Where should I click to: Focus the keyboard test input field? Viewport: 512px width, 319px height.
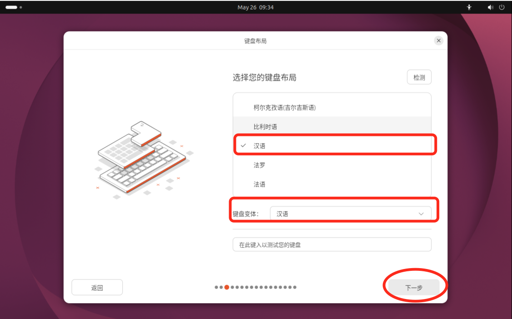coord(332,244)
